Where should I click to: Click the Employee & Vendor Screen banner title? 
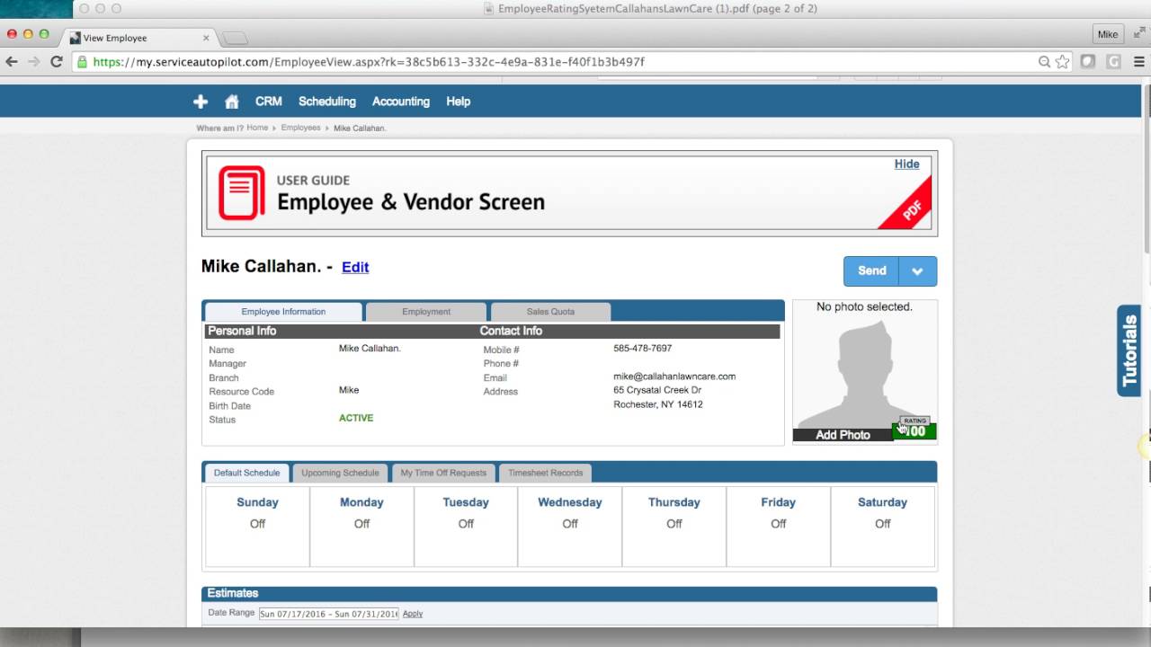pos(411,202)
